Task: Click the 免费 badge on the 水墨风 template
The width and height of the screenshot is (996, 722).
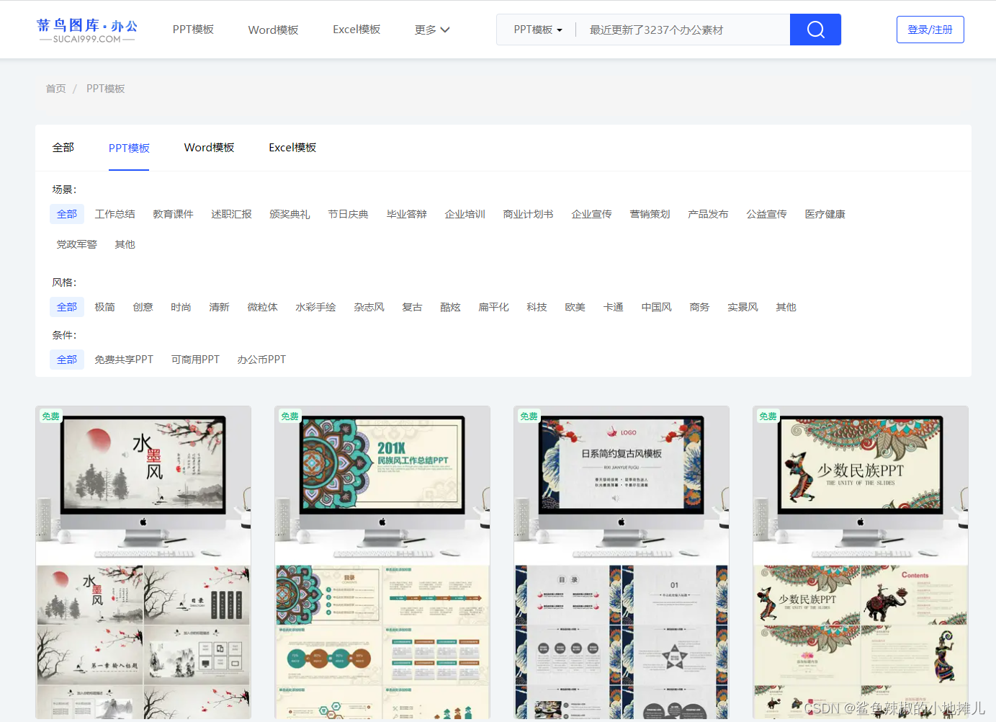Action: coord(50,416)
